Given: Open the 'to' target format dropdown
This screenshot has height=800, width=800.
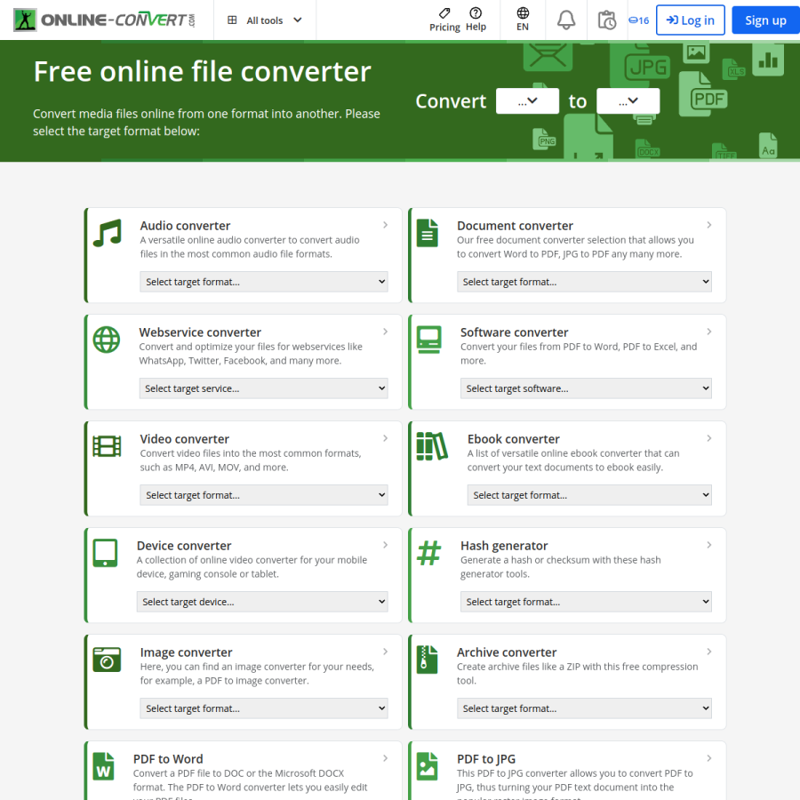Looking at the screenshot, I should click(628, 101).
